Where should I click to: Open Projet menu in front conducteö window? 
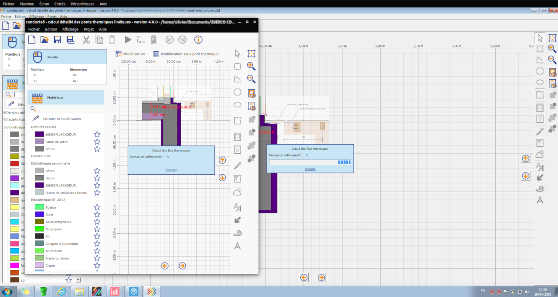88,29
